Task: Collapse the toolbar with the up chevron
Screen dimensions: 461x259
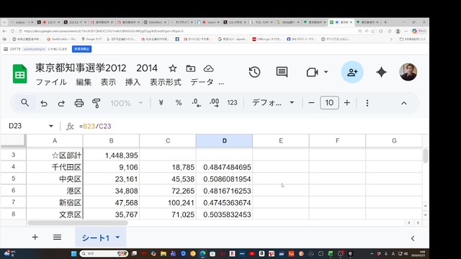Action: [404, 103]
